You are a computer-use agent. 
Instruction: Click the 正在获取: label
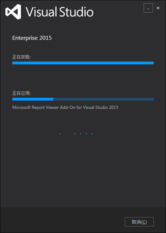(x=22, y=57)
